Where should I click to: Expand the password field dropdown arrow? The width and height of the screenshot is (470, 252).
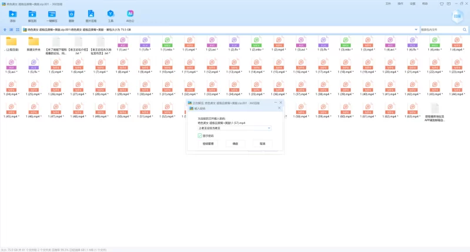[x=268, y=128]
